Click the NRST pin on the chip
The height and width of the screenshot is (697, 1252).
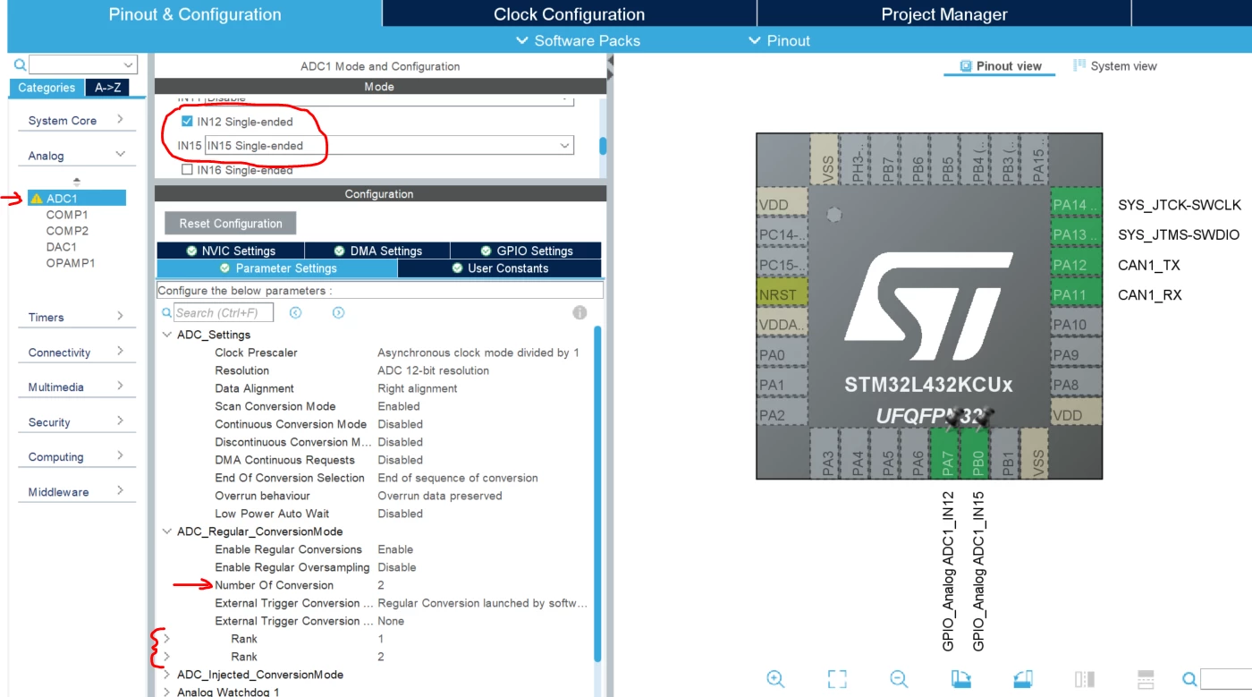(782, 295)
